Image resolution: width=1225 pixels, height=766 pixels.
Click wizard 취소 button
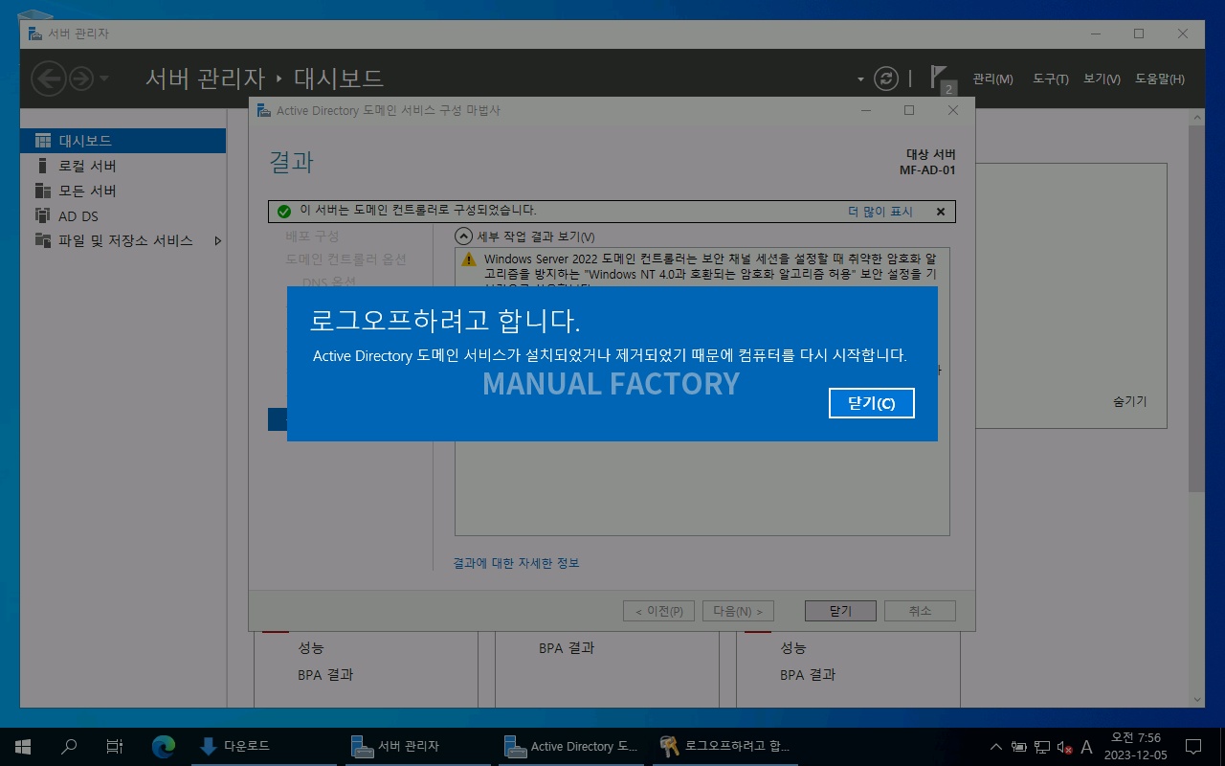click(x=919, y=611)
